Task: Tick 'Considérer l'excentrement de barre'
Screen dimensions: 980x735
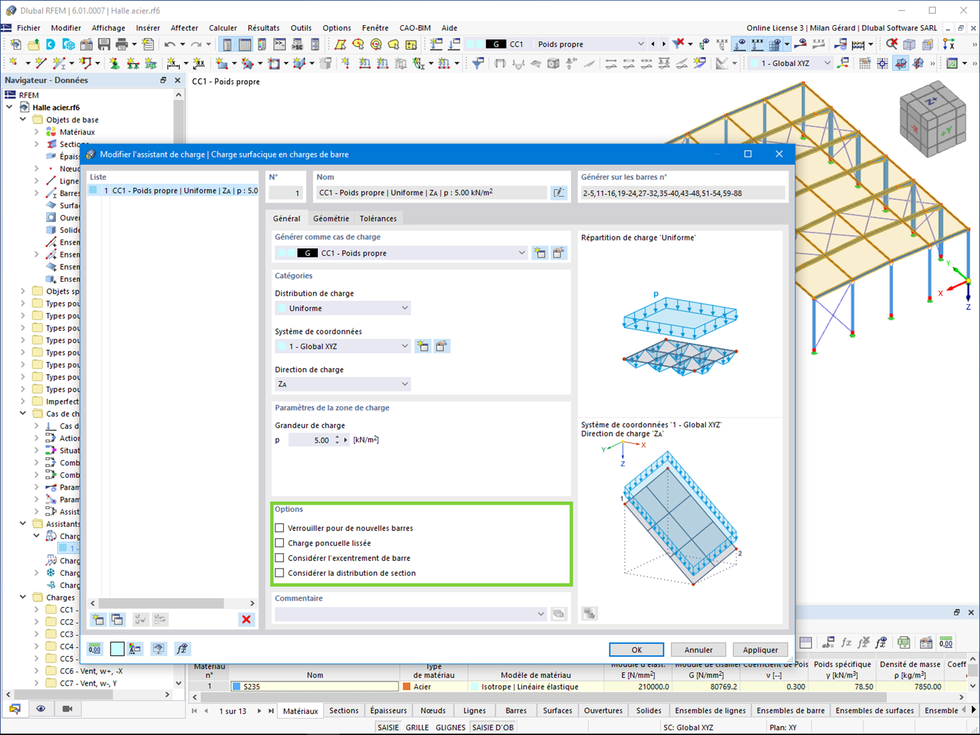Action: (x=279, y=558)
